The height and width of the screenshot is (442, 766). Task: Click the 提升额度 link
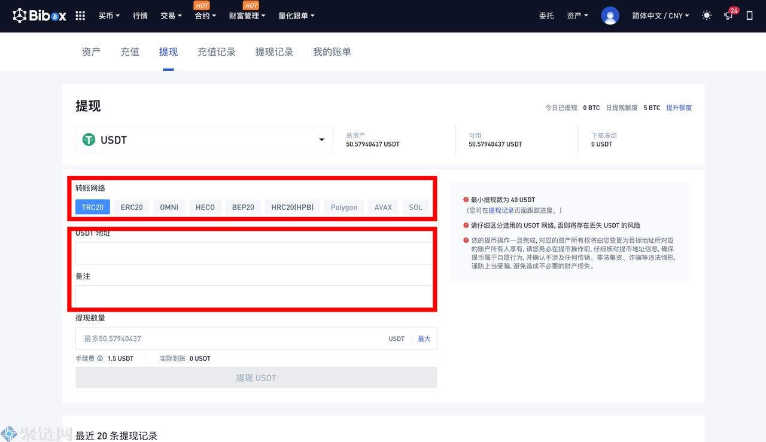click(x=679, y=108)
